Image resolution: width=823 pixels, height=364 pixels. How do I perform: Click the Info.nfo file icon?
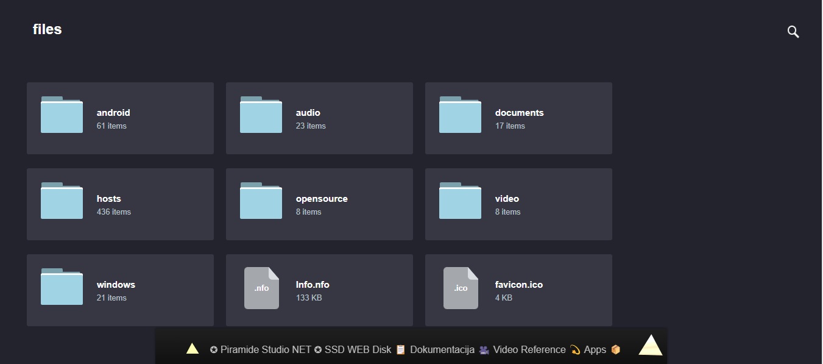(261, 288)
